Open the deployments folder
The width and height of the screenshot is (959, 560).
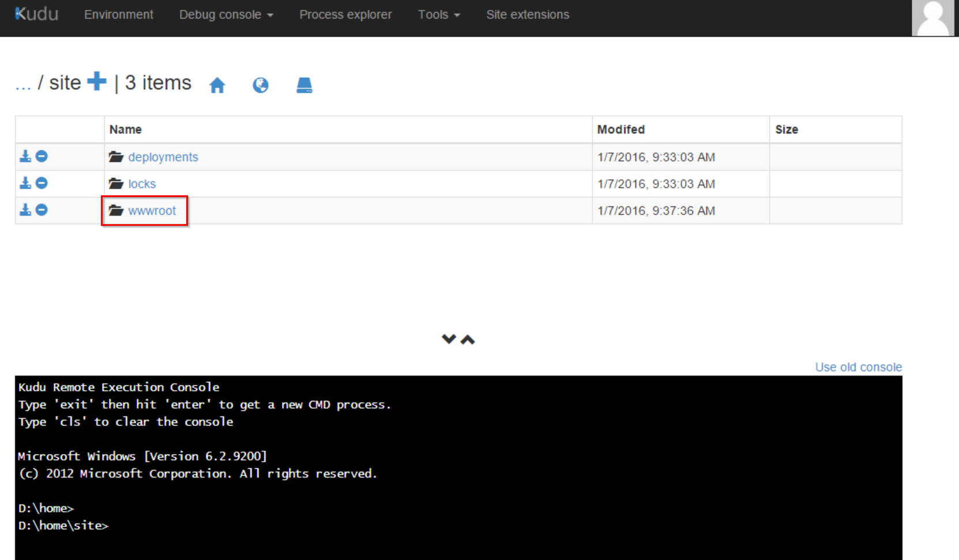[163, 157]
